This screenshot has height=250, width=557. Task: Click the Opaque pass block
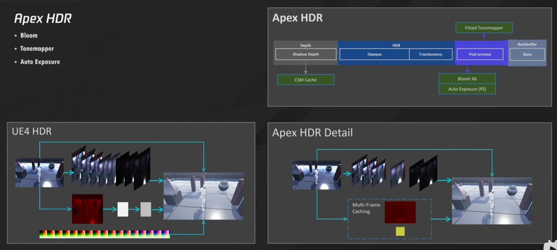pos(374,54)
